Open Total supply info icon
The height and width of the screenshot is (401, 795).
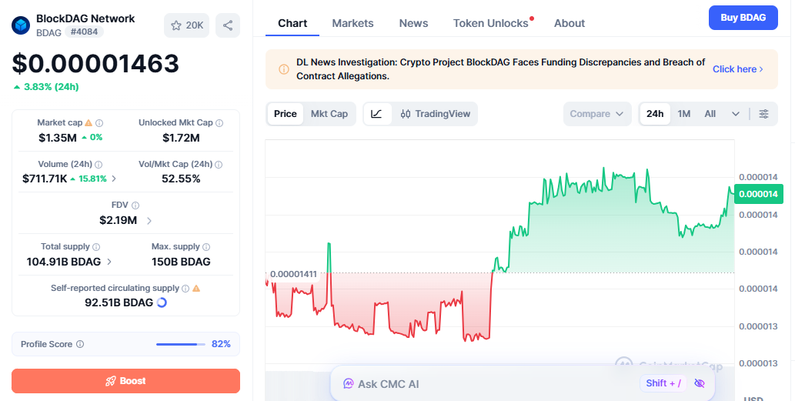coord(96,247)
